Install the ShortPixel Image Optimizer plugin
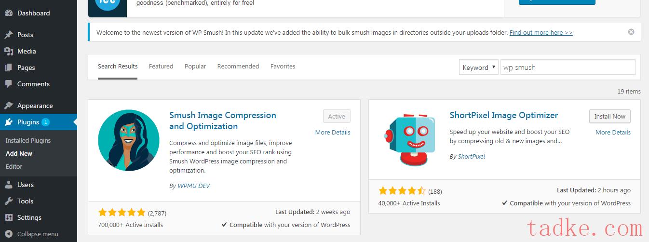The image size is (649, 242). [x=610, y=116]
